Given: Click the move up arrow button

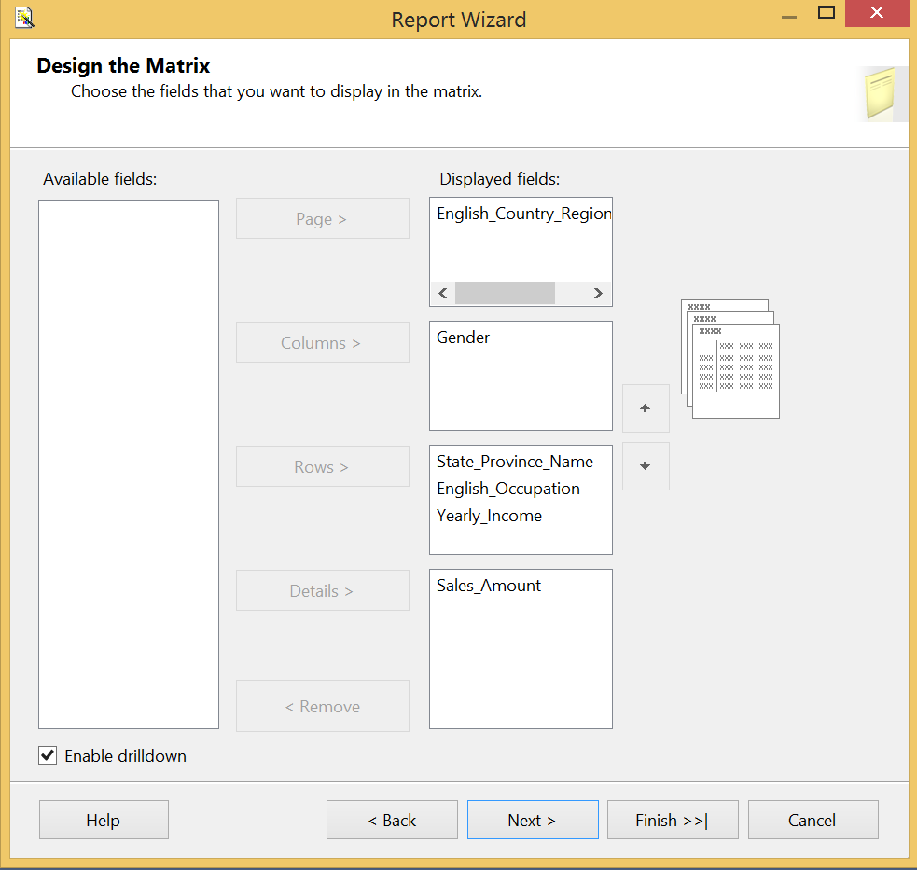Looking at the screenshot, I should 646,408.
